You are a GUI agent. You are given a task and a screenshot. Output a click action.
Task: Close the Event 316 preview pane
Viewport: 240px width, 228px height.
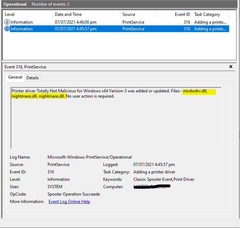[x=230, y=67]
